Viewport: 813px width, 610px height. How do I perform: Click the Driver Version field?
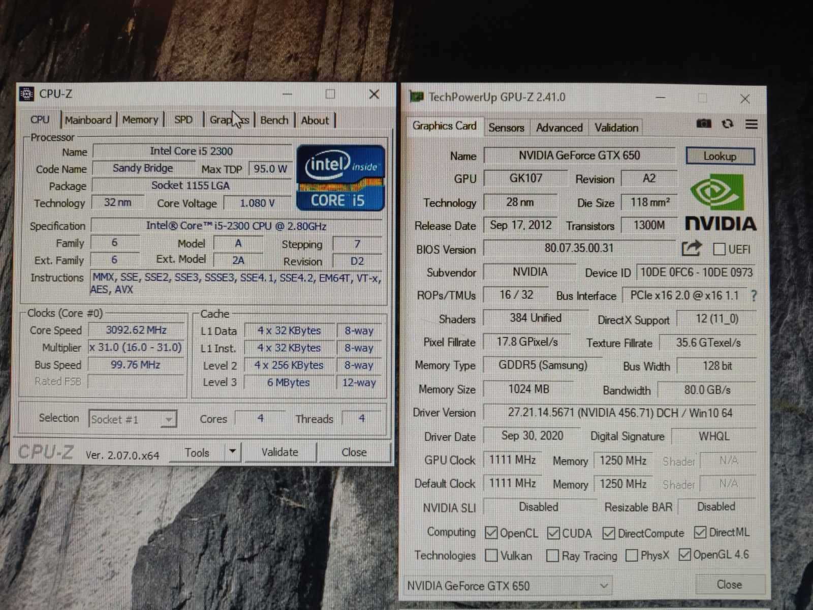(620, 412)
